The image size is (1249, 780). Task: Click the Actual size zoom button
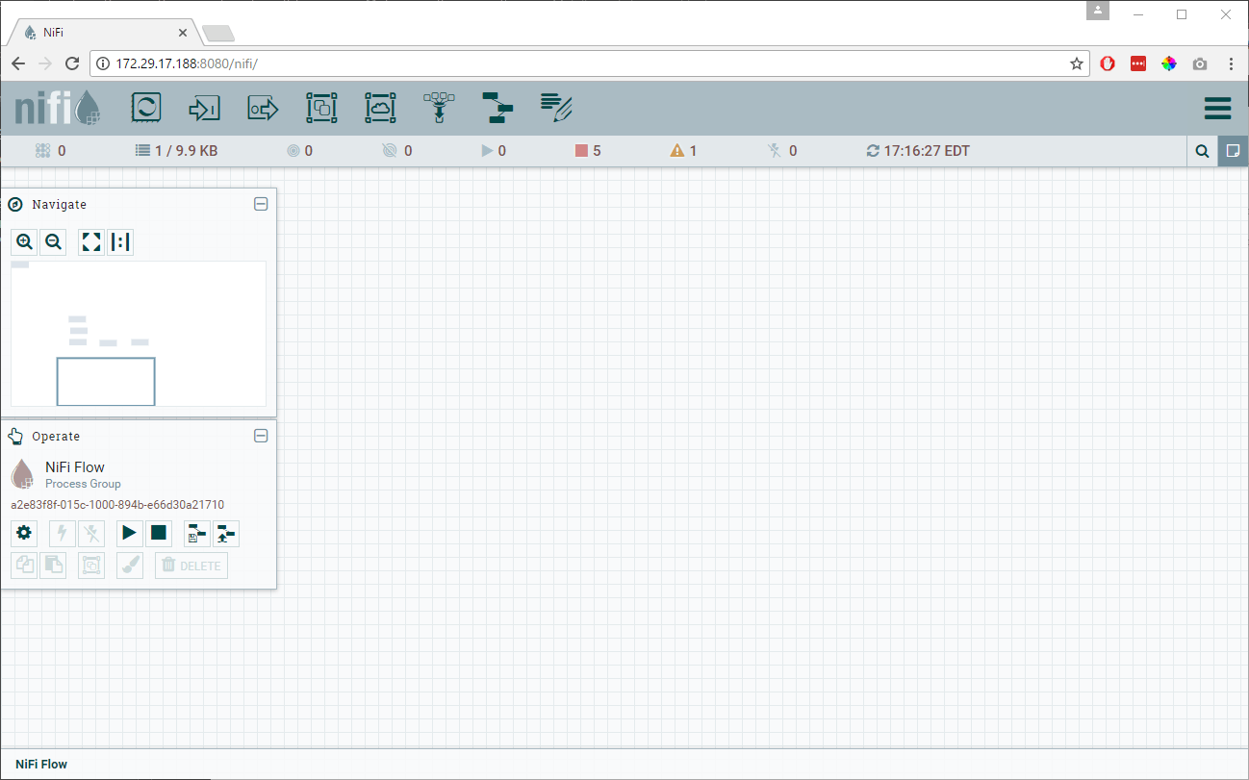(120, 242)
